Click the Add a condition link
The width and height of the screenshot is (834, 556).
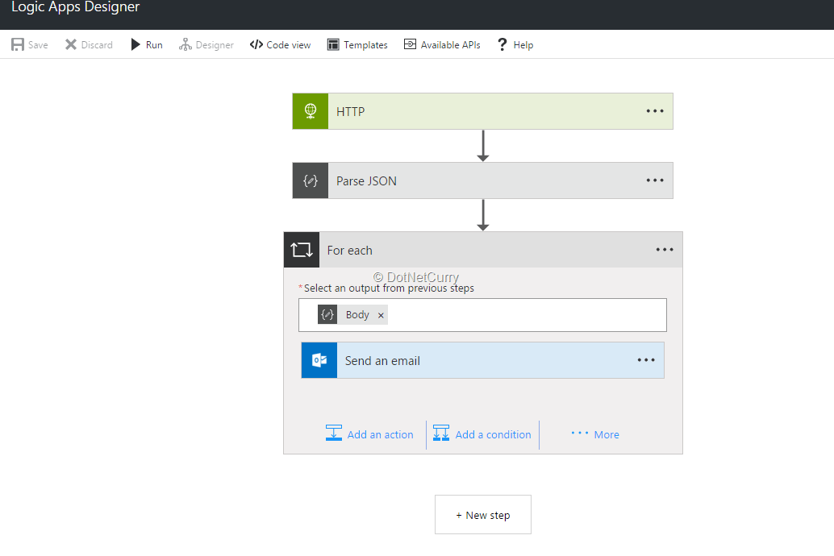coord(493,434)
